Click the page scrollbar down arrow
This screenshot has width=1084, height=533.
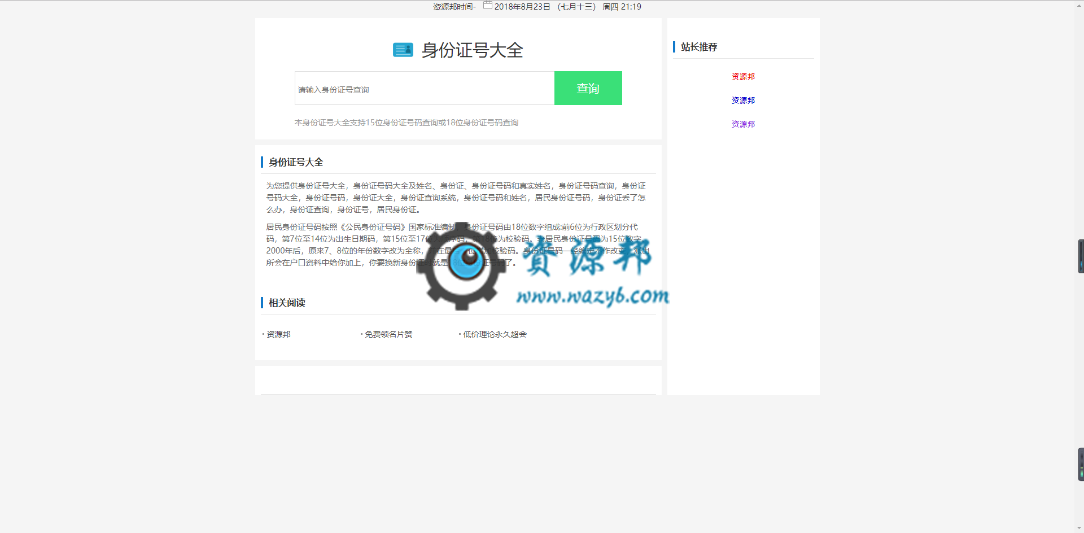click(1079, 528)
